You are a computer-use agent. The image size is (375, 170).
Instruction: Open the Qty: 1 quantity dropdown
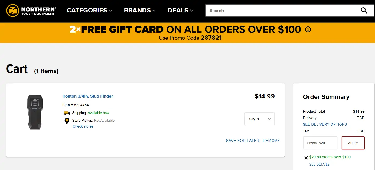[x=259, y=119]
